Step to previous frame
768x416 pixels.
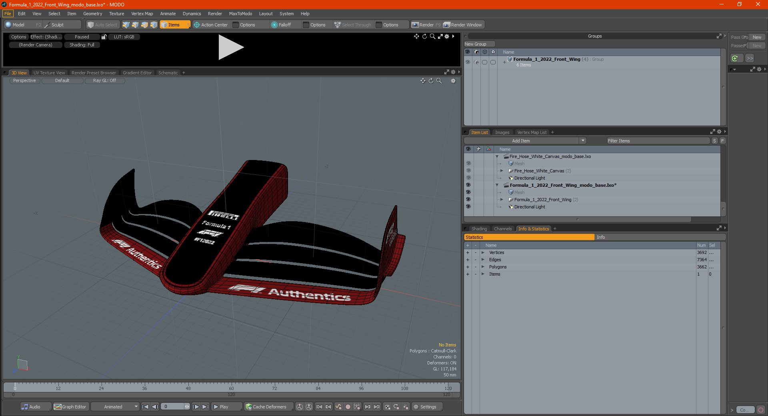tap(155, 407)
